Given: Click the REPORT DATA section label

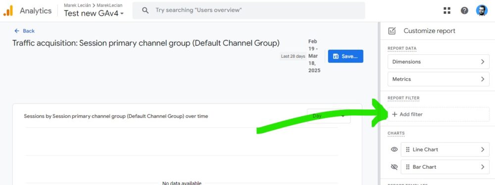Looking at the screenshot, I should click(402, 48).
